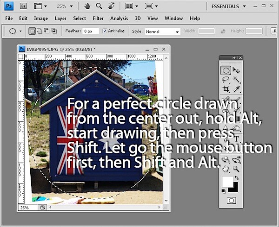Toggle the Anti-alias checkbox
The image size is (279, 227).
(105, 31)
